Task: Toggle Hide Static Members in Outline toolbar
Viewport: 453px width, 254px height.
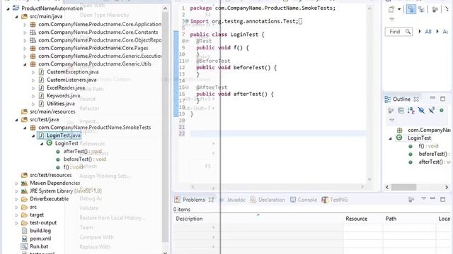Action: tap(432, 110)
